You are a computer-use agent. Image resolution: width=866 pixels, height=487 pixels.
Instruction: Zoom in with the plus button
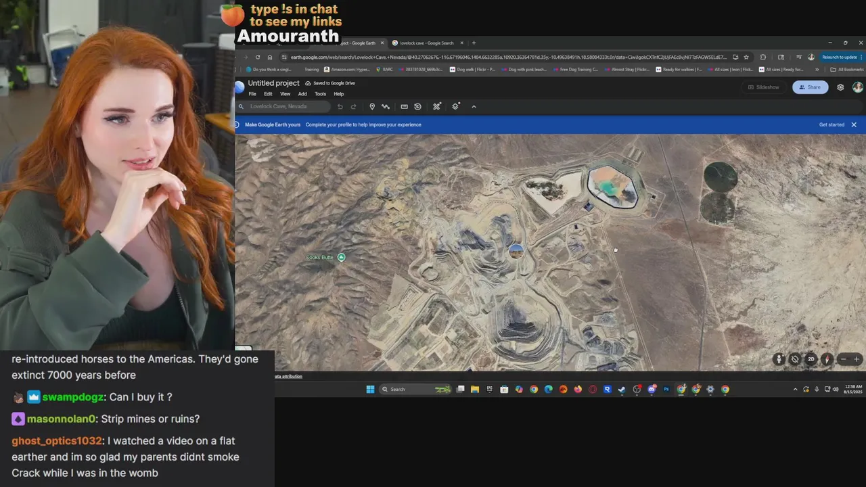857,359
